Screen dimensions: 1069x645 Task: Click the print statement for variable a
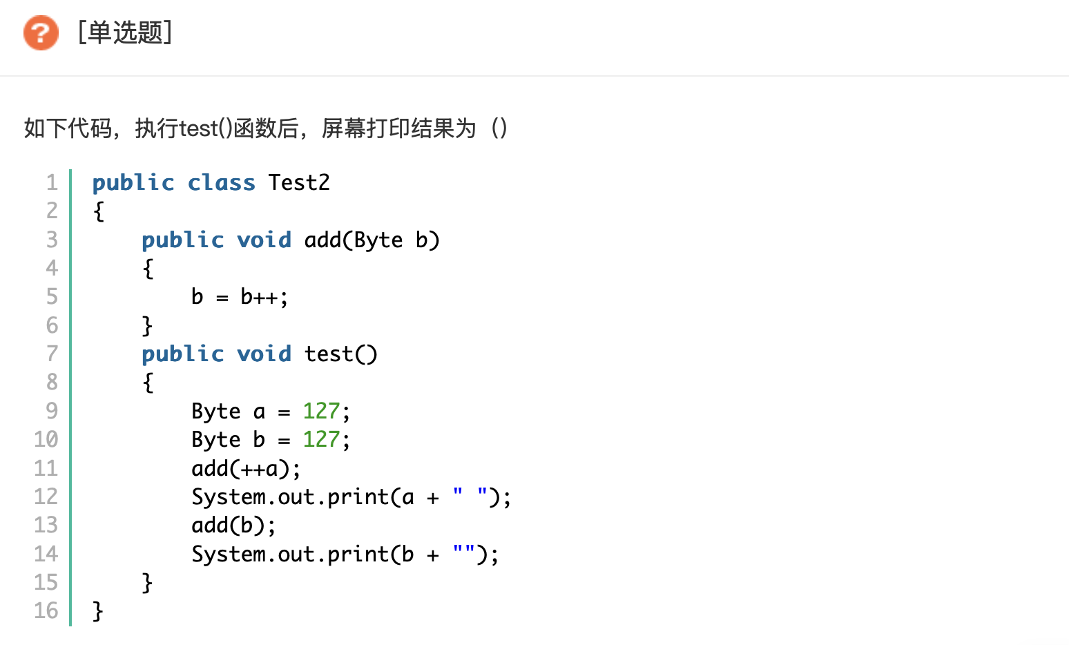point(351,497)
